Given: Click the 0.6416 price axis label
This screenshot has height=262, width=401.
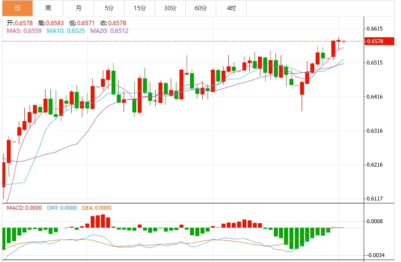Looking at the screenshot, I should [375, 96].
